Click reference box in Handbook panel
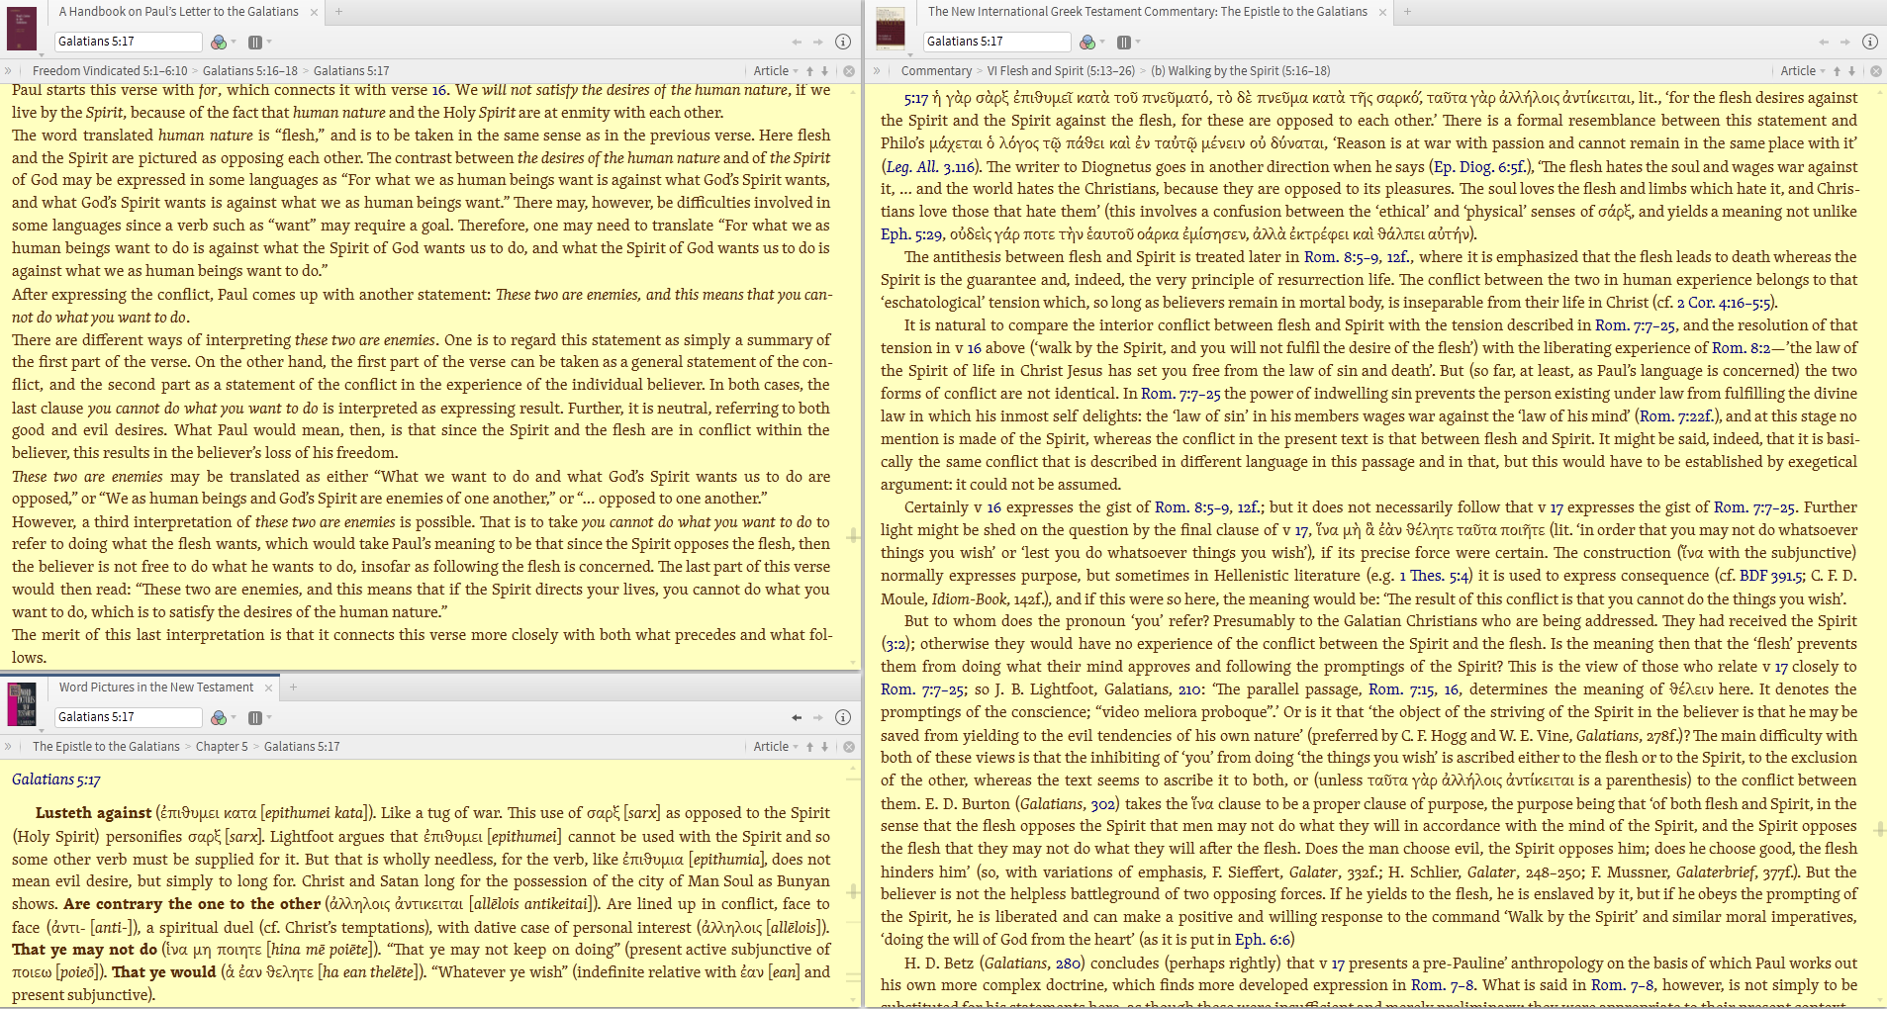The height and width of the screenshot is (1009, 1887). coord(128,42)
